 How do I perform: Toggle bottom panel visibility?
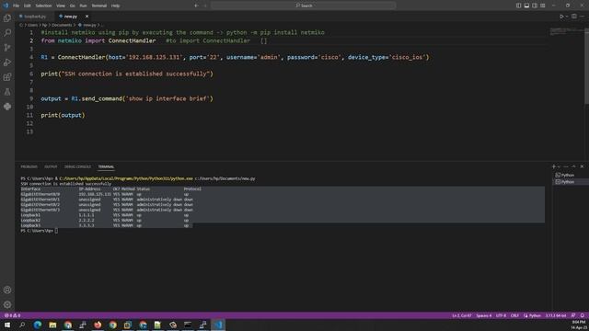[526, 6]
